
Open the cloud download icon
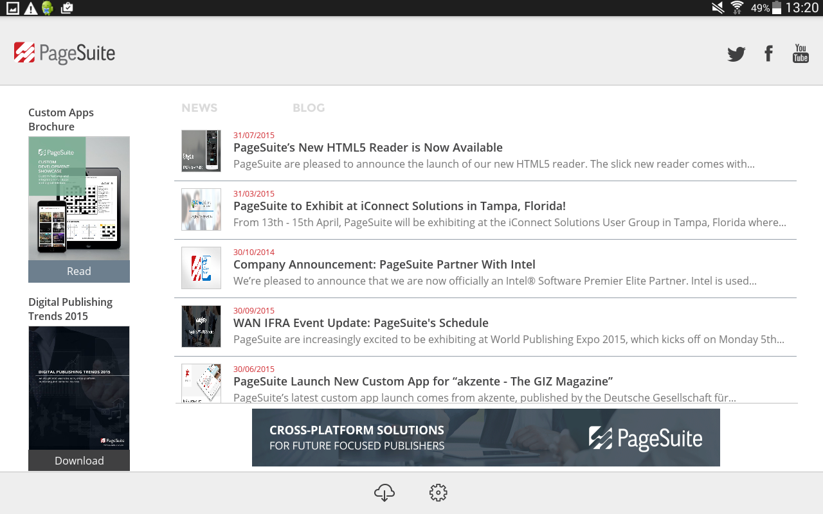[384, 493]
